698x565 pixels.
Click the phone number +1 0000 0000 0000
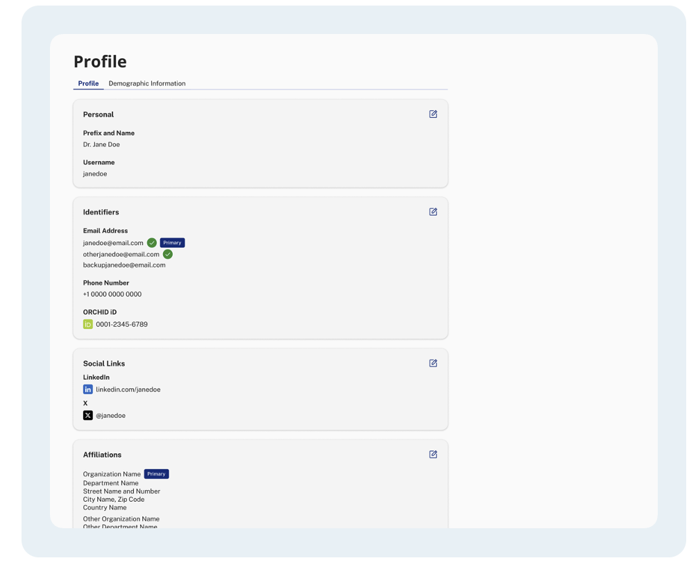pos(112,294)
